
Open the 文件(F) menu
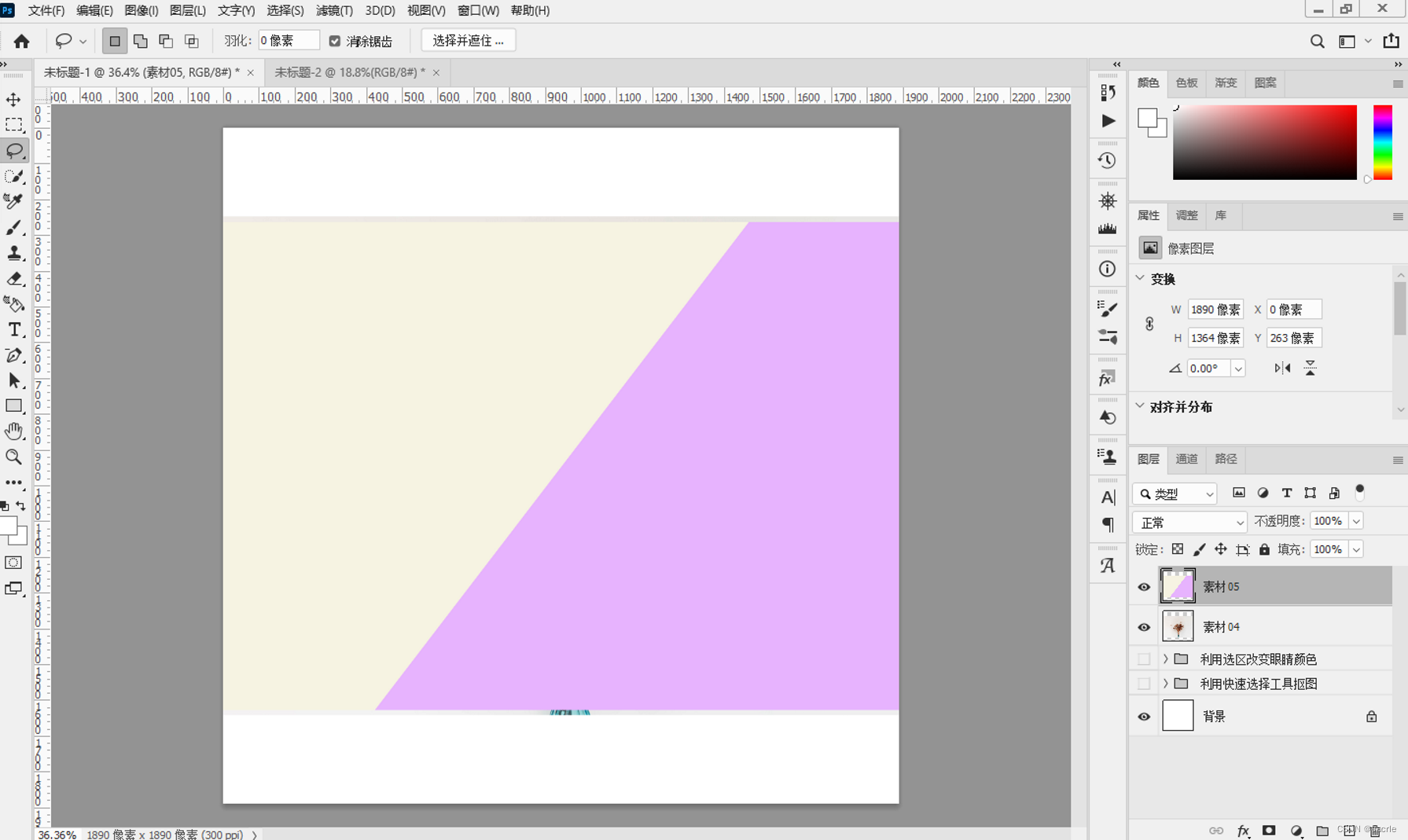click(46, 10)
